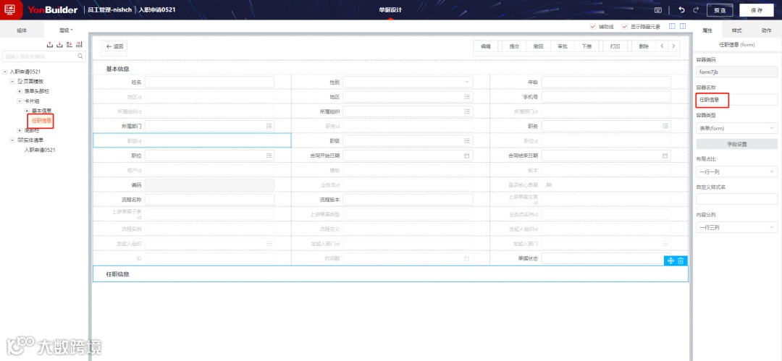Open calendar icon of 合同开始日期
This screenshot has height=361, width=782.
click(x=467, y=156)
